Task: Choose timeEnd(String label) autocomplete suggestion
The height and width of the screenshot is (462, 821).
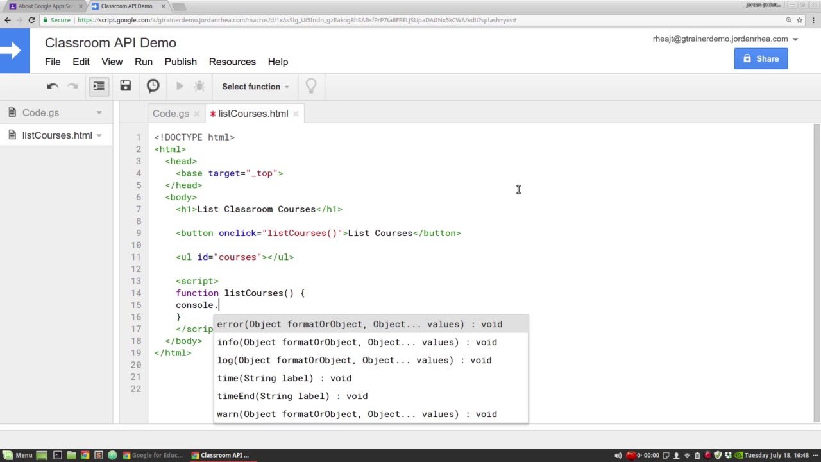Action: click(x=371, y=396)
